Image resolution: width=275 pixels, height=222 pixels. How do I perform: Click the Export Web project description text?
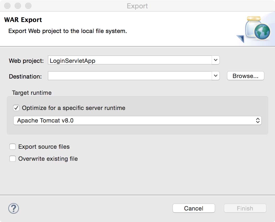click(x=68, y=31)
